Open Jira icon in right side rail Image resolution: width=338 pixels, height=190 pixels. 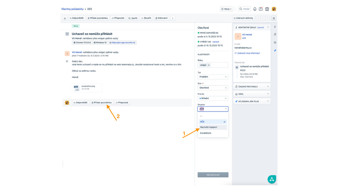pos(275,51)
